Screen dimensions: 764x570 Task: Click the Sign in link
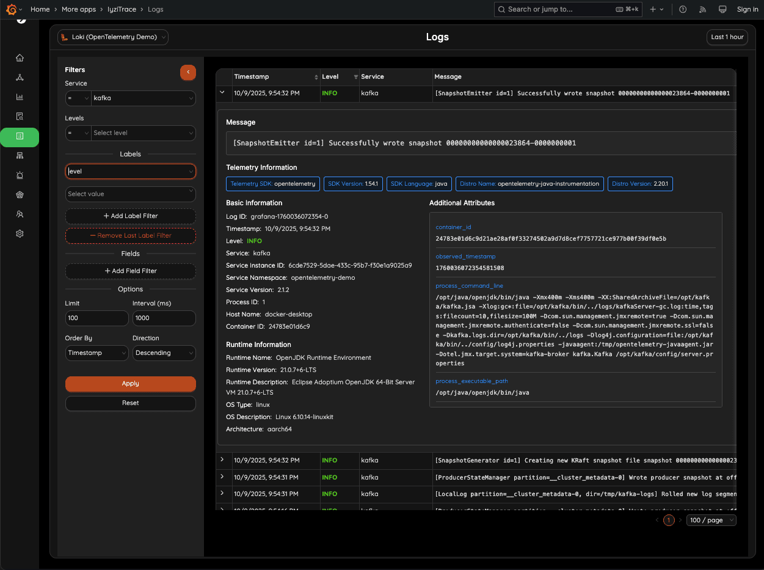(x=748, y=9)
